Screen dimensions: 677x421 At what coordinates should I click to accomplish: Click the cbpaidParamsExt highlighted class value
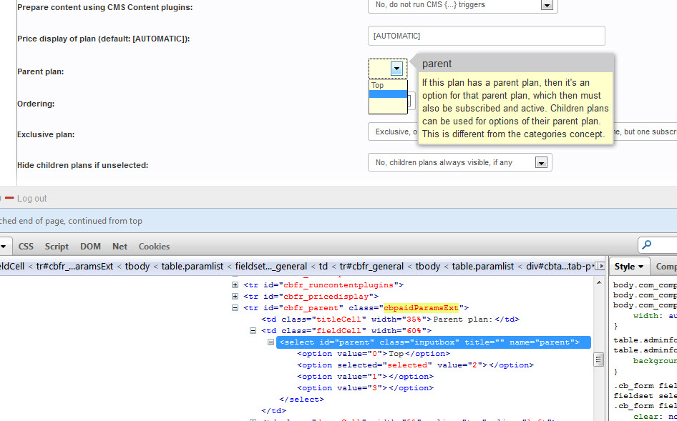[421, 307]
